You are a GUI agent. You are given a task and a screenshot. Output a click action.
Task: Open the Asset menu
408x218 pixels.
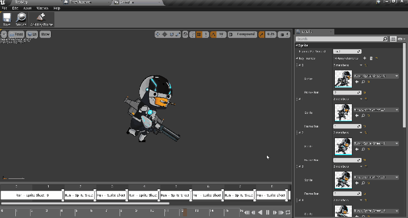click(27, 8)
